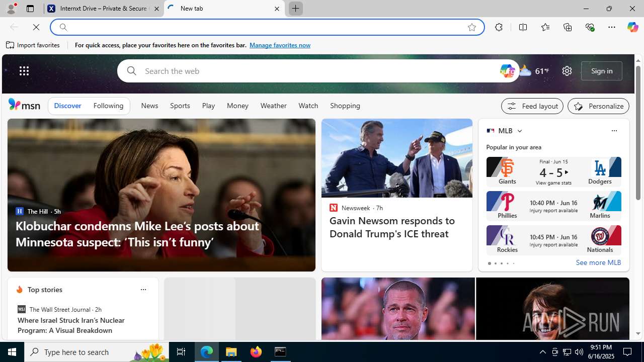Open the Money tab

237,106
